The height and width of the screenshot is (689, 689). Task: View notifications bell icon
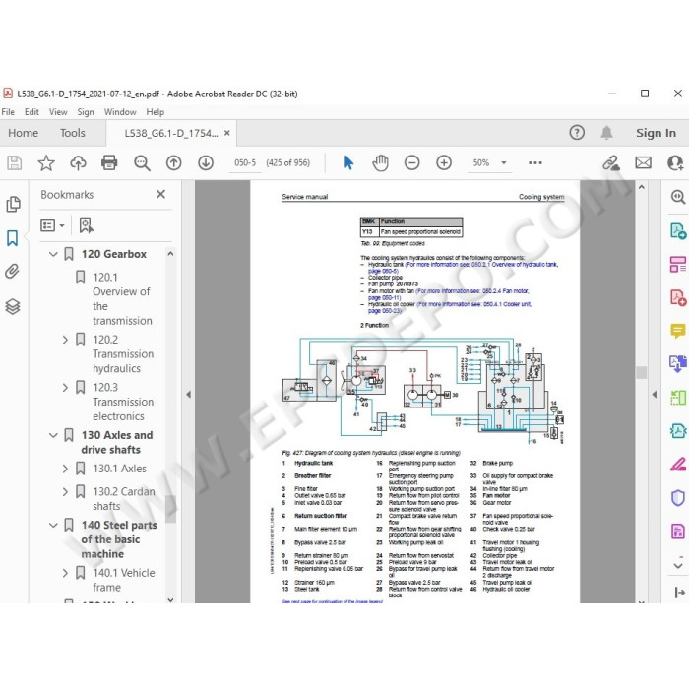click(606, 133)
